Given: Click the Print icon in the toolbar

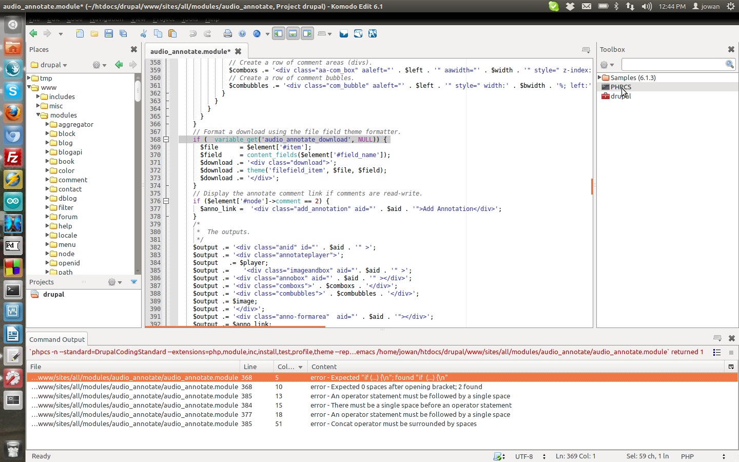Looking at the screenshot, I should click(227, 33).
